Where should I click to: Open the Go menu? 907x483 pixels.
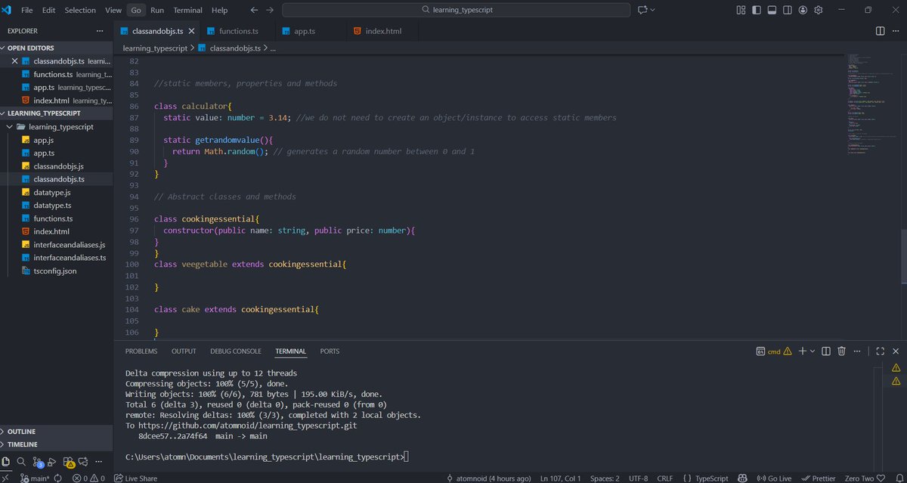136,10
